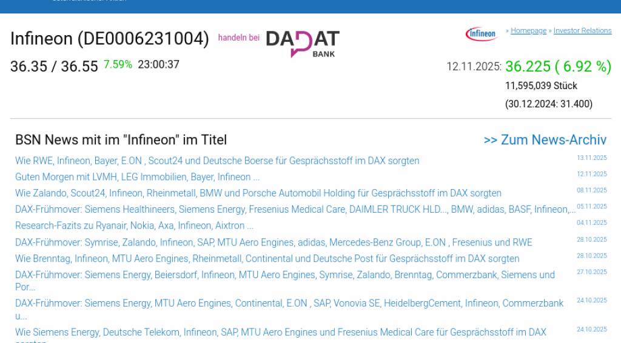This screenshot has width=621, height=343.
Task: Open the Zalando, Scout24 news article
Action: coord(258,193)
